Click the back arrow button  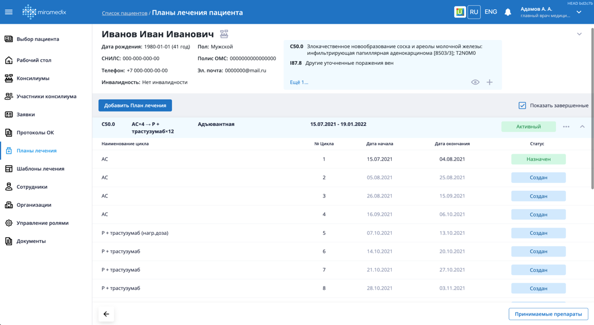click(106, 314)
